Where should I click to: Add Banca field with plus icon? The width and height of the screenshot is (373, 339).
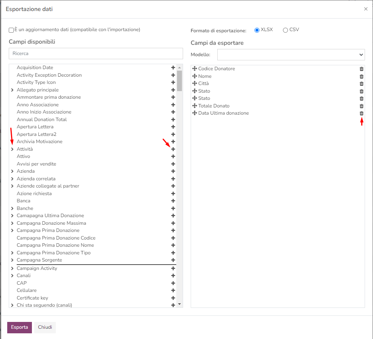tap(173, 201)
